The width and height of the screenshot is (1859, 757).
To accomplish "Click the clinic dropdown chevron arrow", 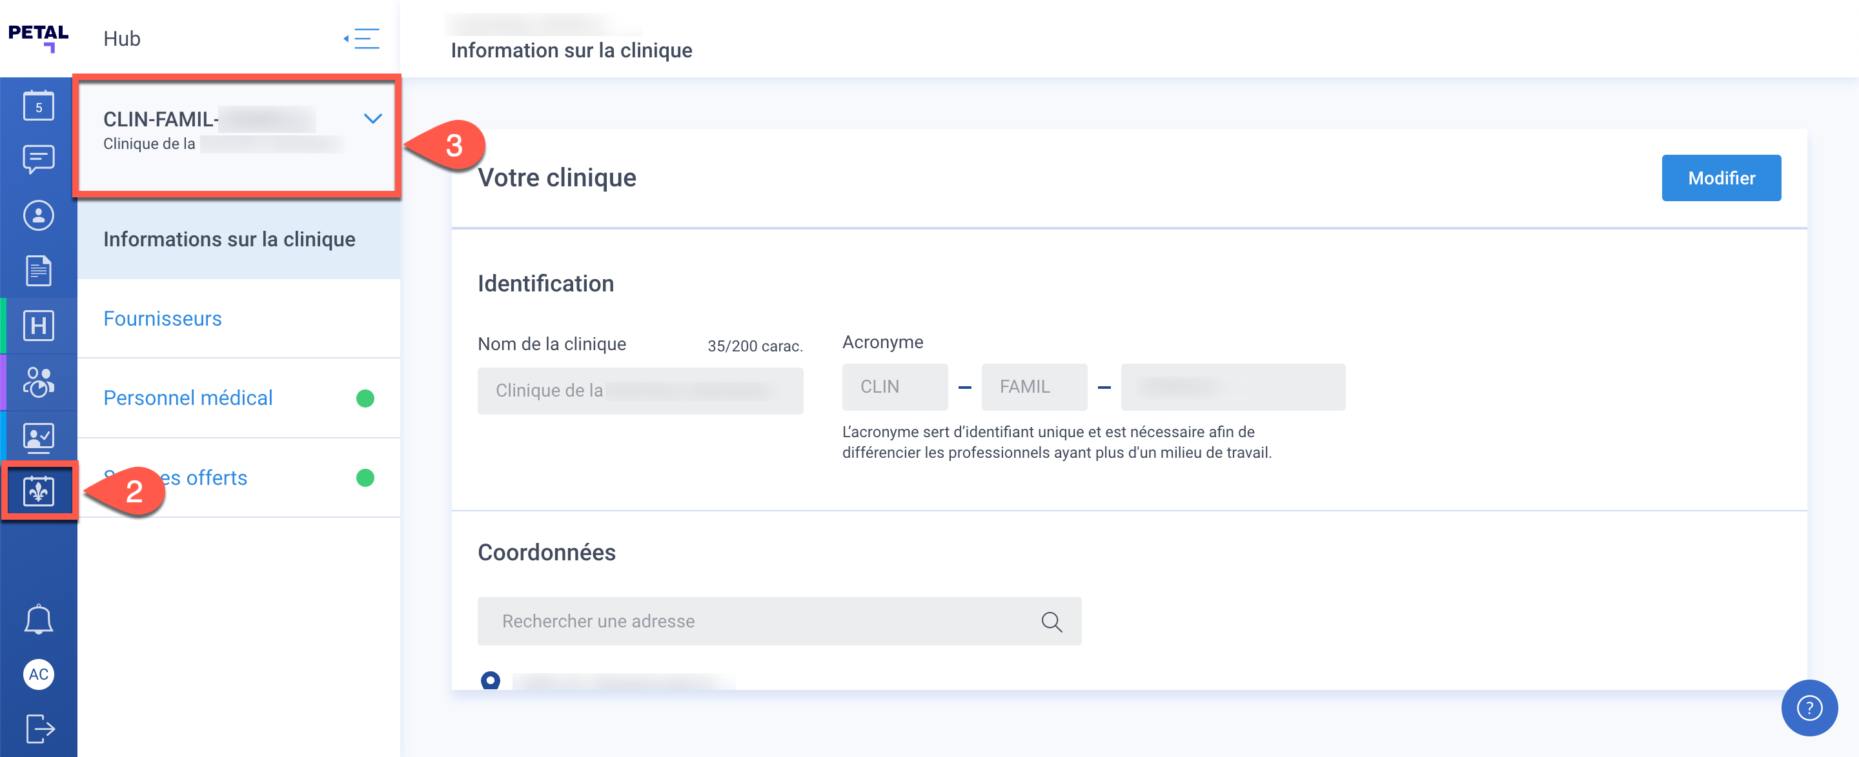I will pos(372,118).
